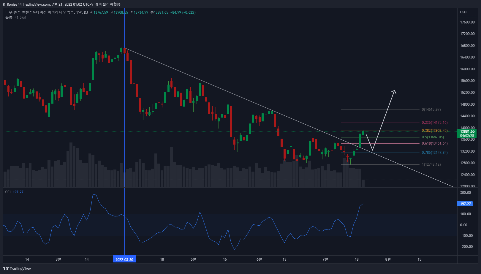The width and height of the screenshot is (481, 274).
Task: Click the 15200.00 price axis label
Action: coord(467,93)
